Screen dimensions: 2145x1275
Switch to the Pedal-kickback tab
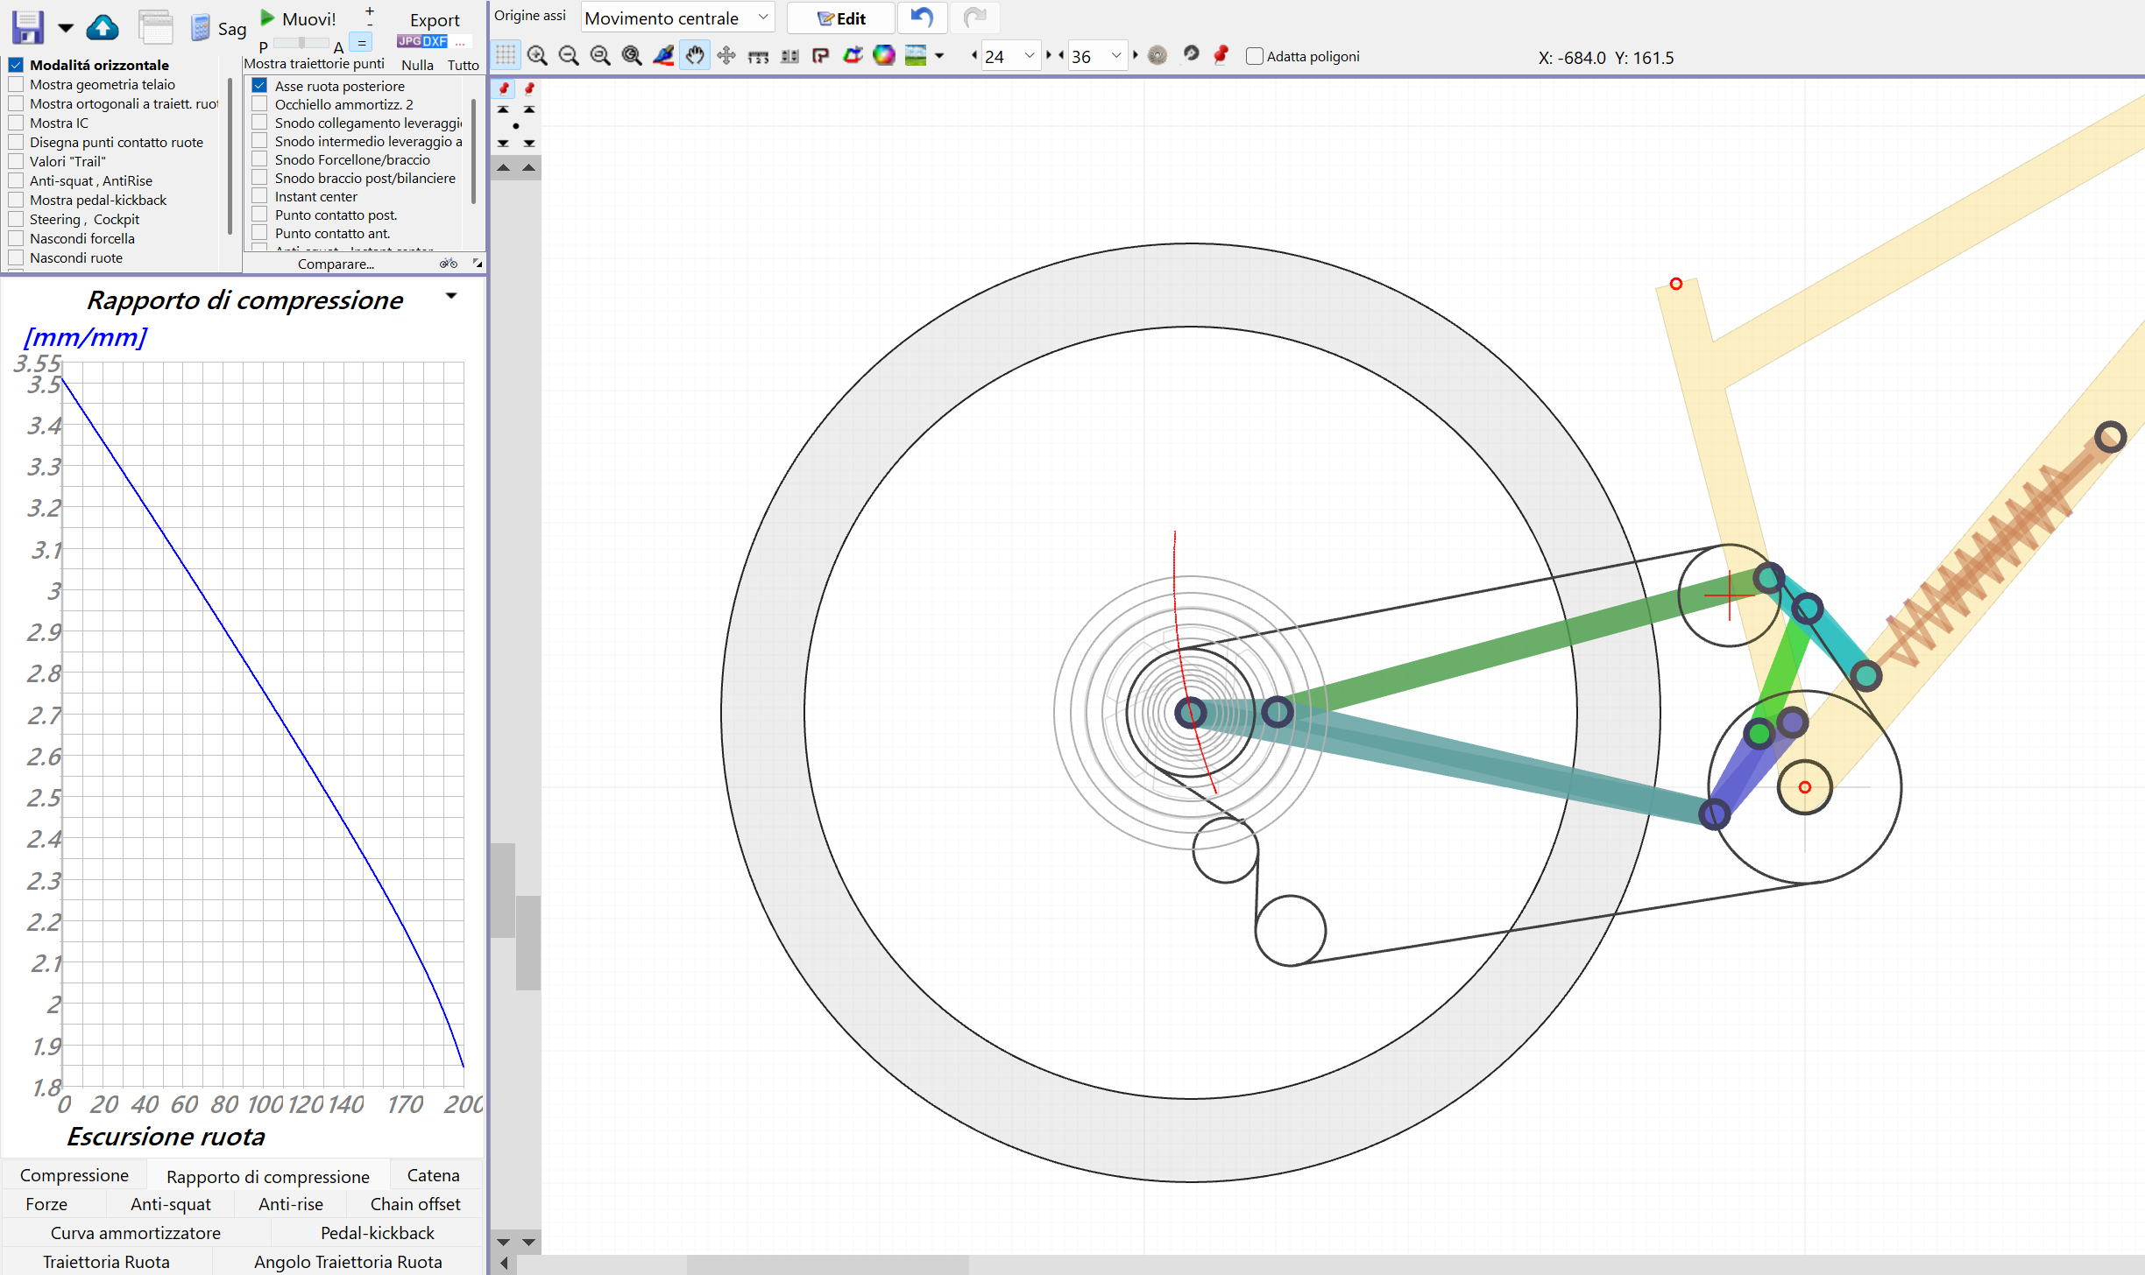tap(377, 1233)
